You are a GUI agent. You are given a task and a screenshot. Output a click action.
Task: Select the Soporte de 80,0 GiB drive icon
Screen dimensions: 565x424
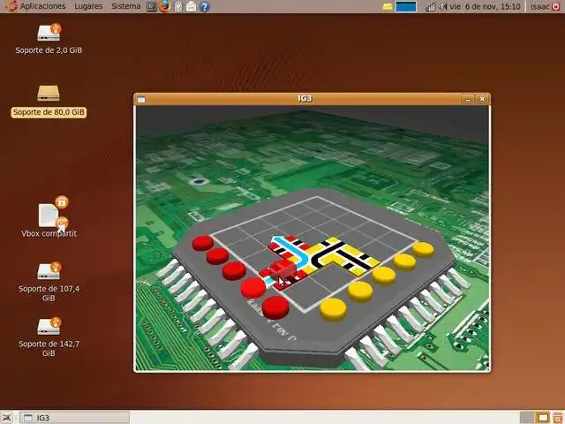coord(49,93)
